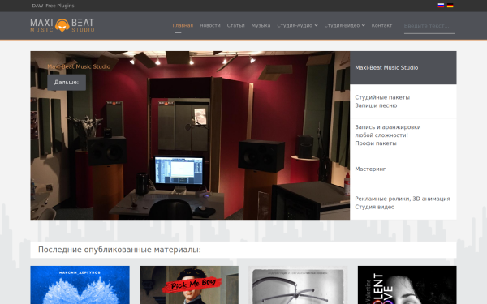Go to the Главная menu item
487x304 pixels.
click(183, 25)
